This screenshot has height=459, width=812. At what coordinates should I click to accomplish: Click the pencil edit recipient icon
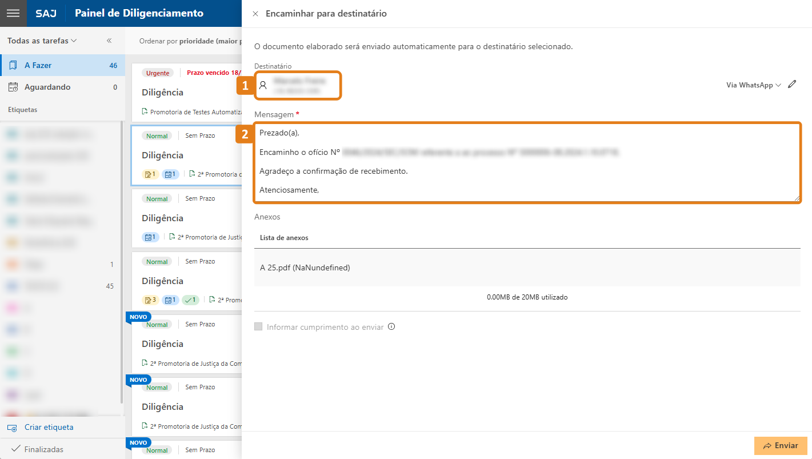pos(791,85)
